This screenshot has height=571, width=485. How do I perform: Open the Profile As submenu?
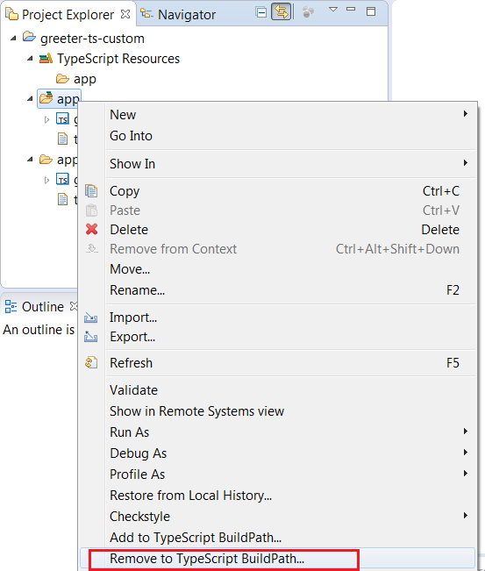click(x=277, y=475)
